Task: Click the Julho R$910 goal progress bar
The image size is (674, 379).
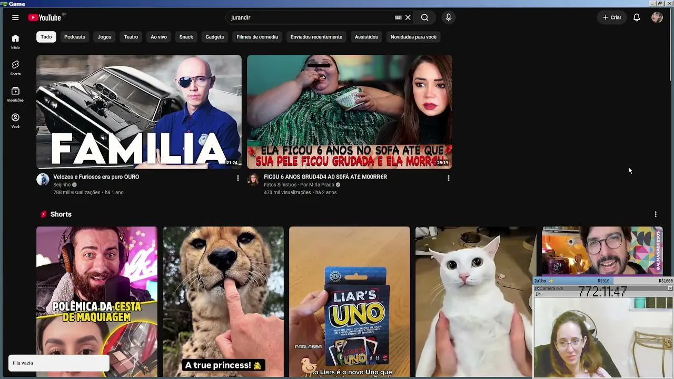Action: [603, 281]
